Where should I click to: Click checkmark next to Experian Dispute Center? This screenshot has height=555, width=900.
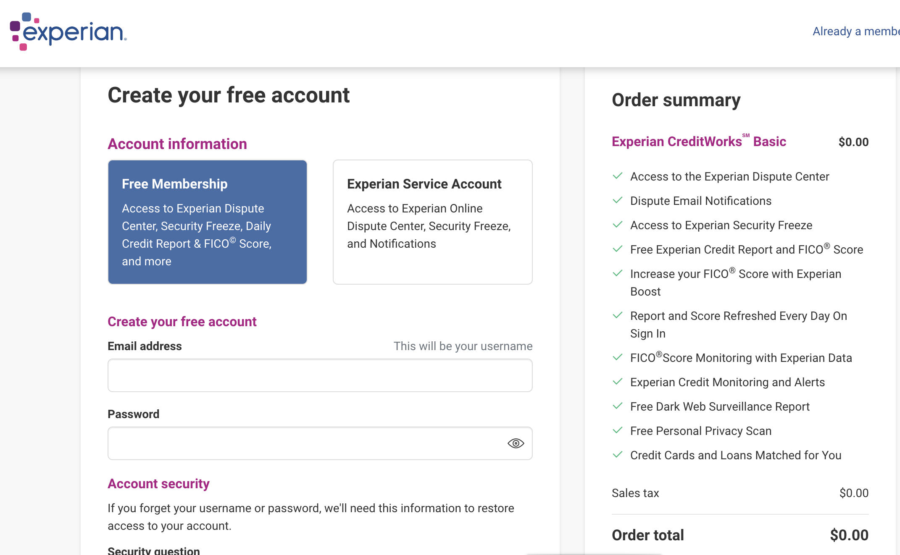point(618,176)
